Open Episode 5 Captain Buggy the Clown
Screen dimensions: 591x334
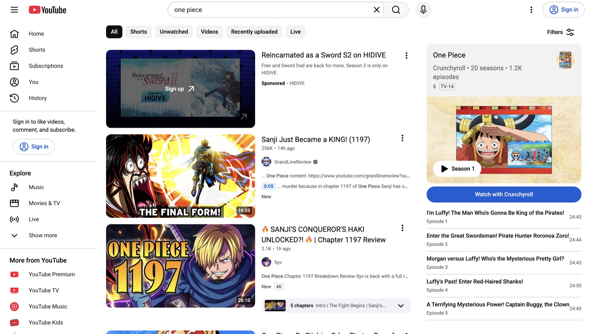[504, 308]
